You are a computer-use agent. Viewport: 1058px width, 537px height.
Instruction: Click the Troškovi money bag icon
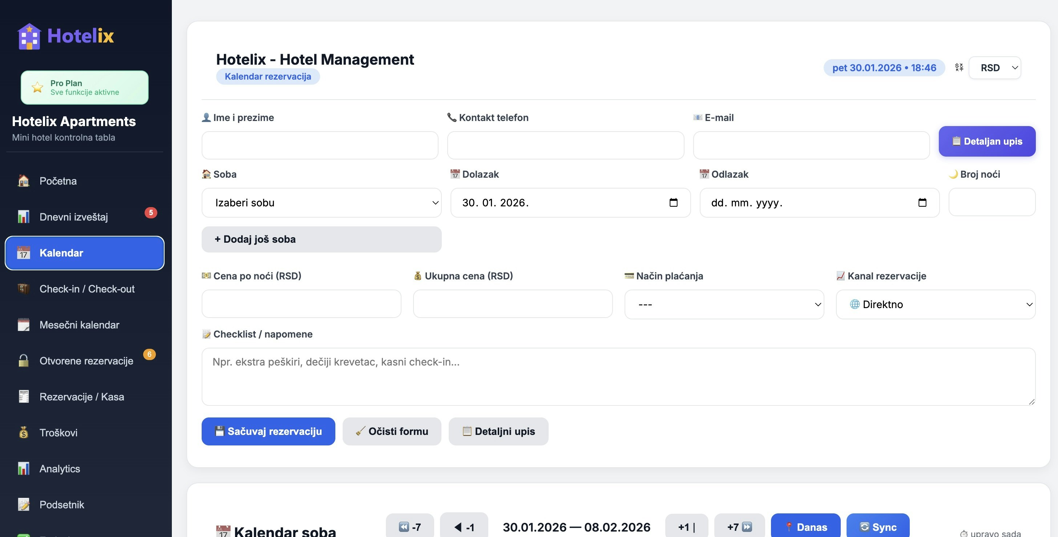coord(23,433)
